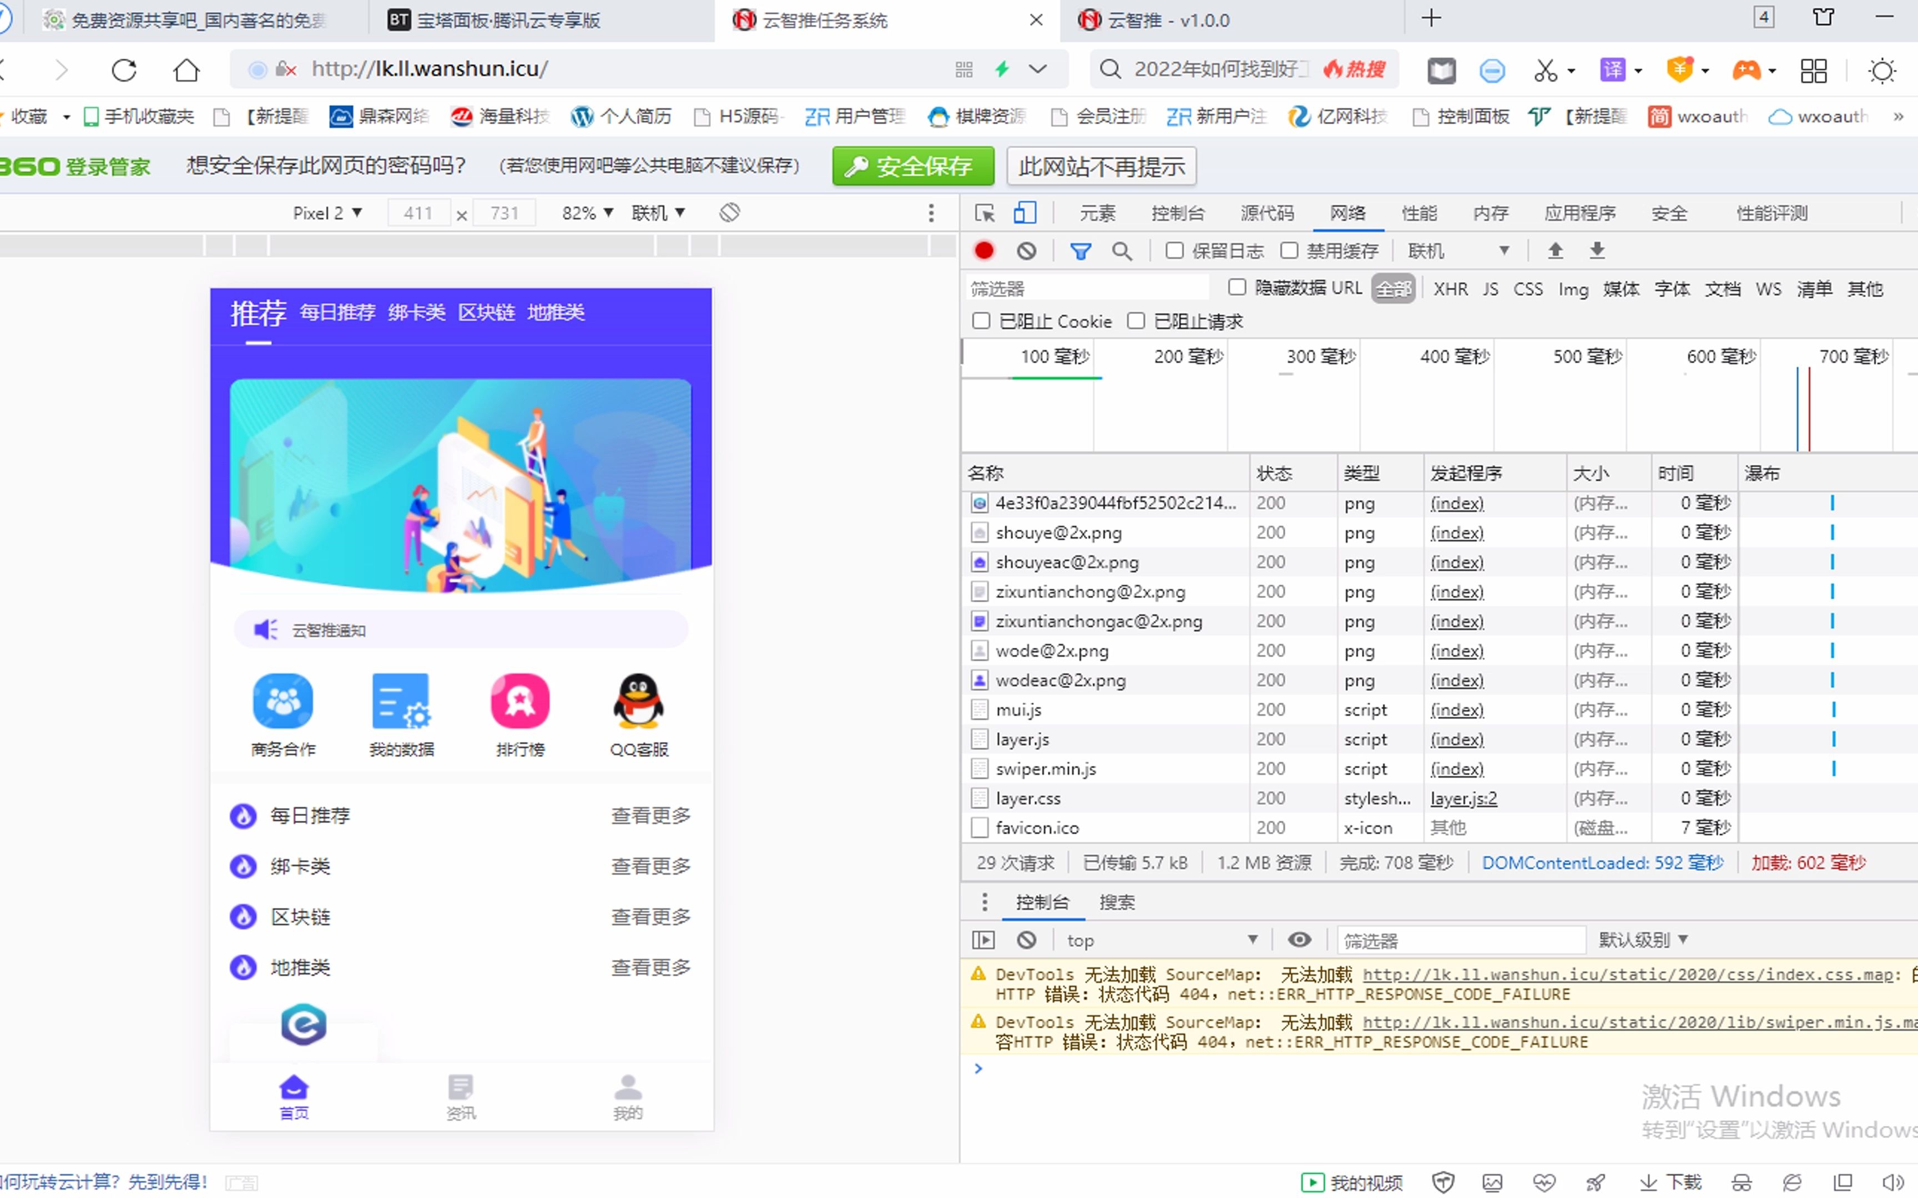Click 安全保存 password button
The image size is (1918, 1198).
pos(913,166)
